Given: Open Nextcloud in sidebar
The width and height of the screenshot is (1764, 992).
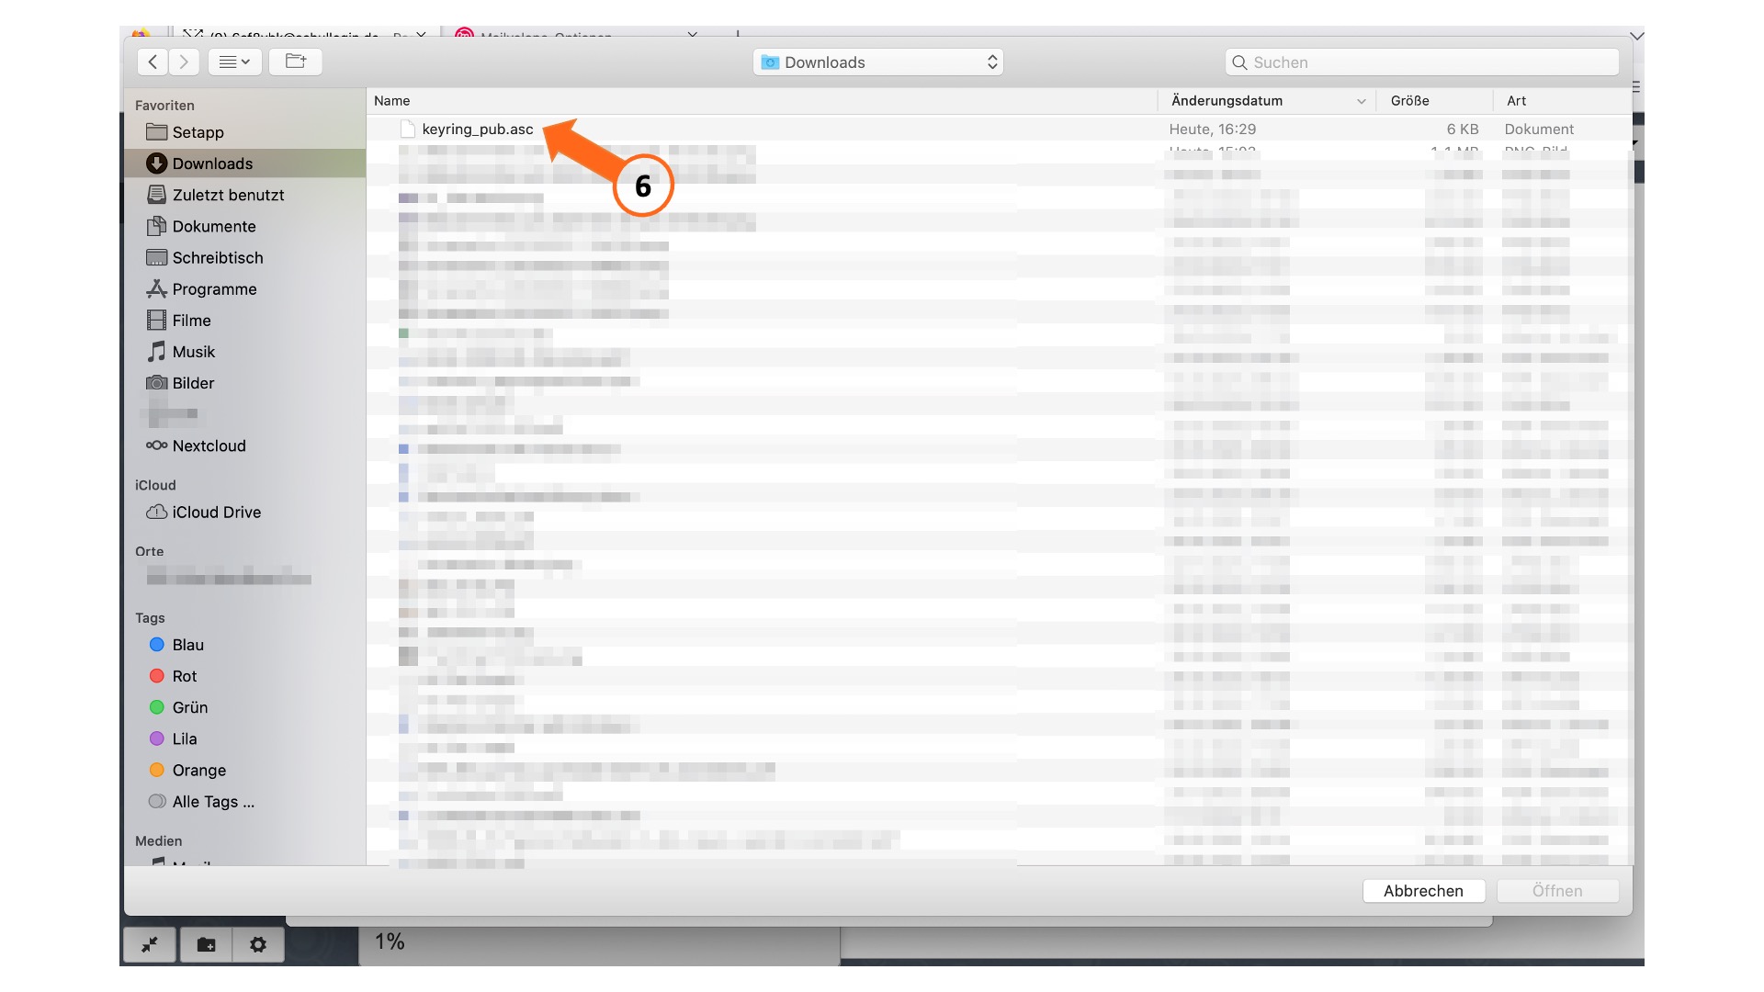Looking at the screenshot, I should [x=244, y=445].
